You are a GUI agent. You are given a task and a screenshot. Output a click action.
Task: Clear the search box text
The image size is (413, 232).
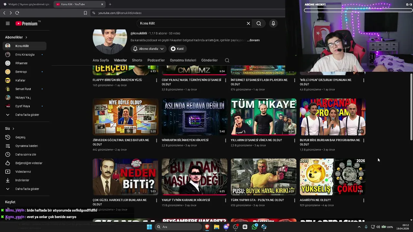click(x=248, y=24)
